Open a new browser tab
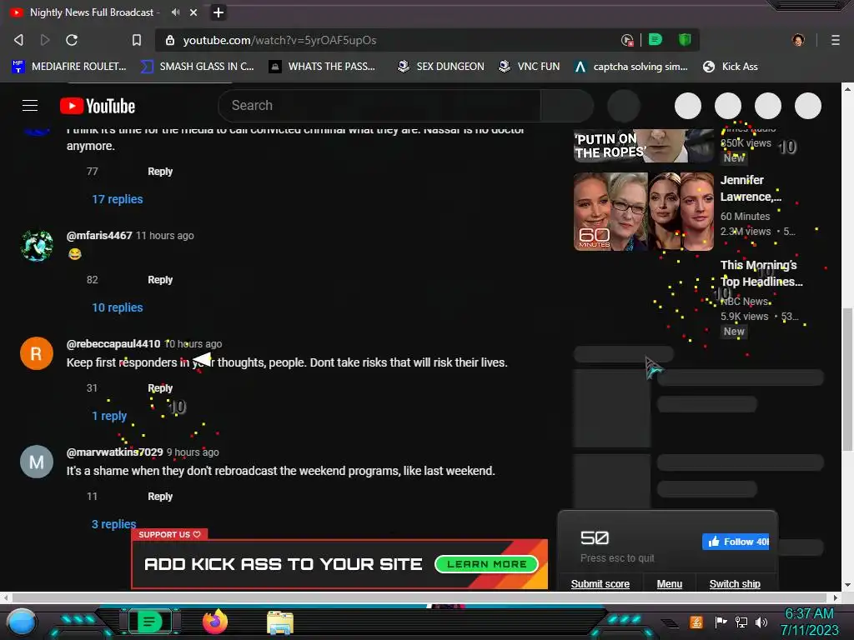 [x=219, y=12]
